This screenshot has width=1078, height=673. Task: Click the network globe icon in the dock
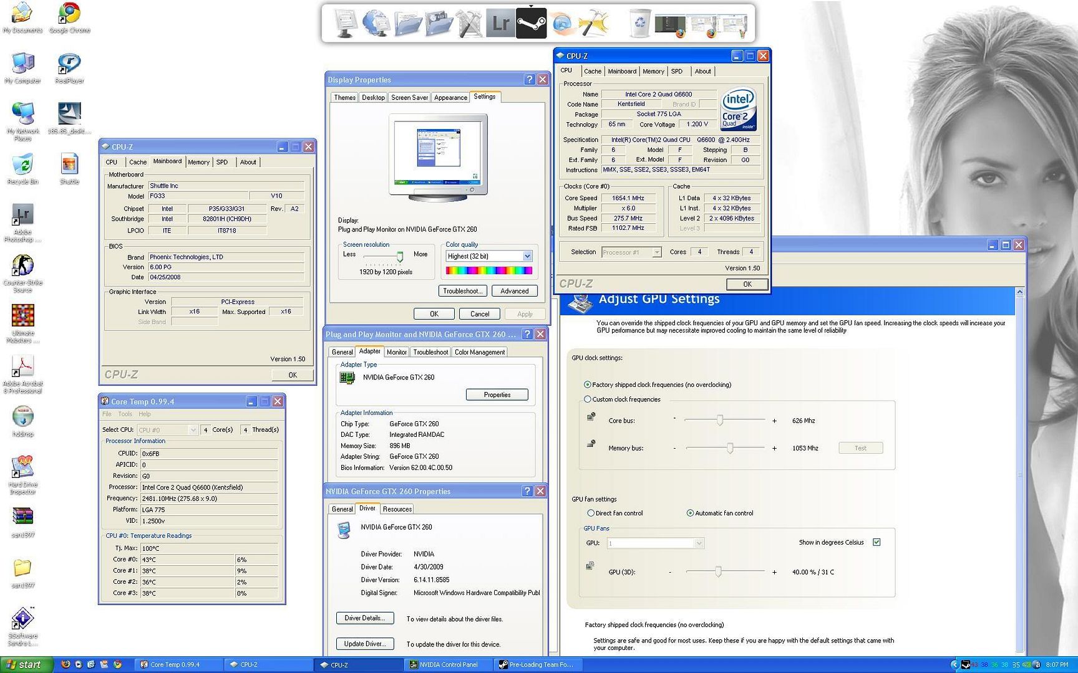(376, 24)
